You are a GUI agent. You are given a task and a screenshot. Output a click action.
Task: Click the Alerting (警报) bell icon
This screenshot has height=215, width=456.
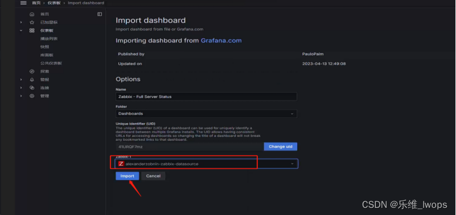tap(32, 79)
